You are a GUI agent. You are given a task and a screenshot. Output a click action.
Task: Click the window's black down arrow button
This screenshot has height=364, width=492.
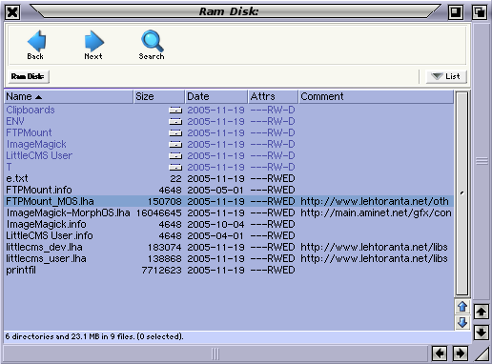coord(482,333)
